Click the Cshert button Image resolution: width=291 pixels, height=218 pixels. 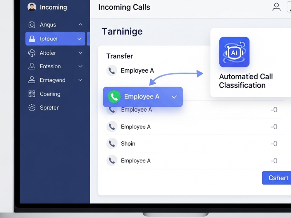pyautogui.click(x=276, y=178)
